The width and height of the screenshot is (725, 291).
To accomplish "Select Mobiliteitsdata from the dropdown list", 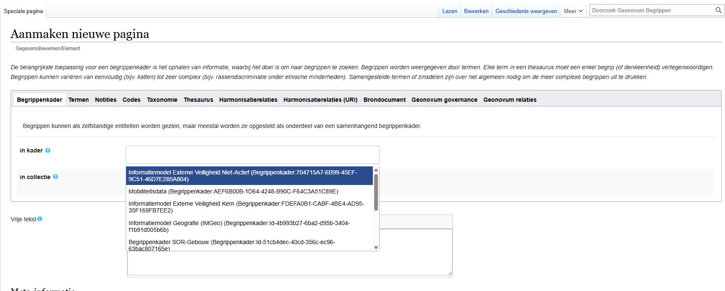I will tap(233, 191).
